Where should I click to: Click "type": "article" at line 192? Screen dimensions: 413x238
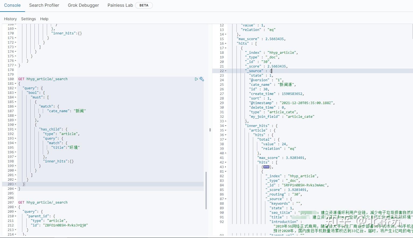(61, 134)
